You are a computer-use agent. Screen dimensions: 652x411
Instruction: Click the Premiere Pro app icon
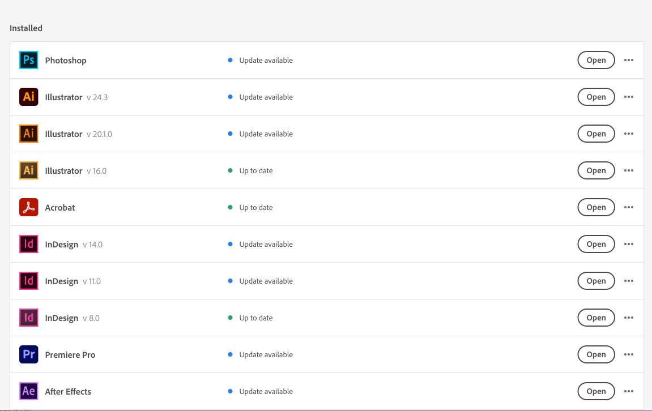[28, 354]
